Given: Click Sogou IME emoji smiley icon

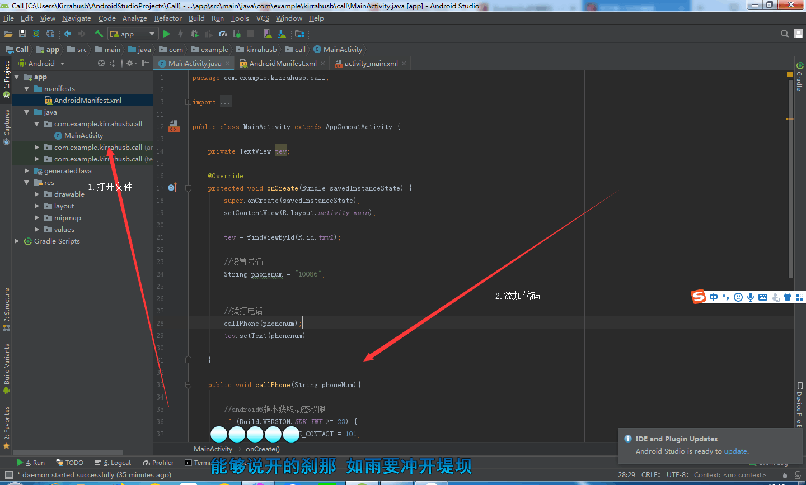Looking at the screenshot, I should point(738,297).
